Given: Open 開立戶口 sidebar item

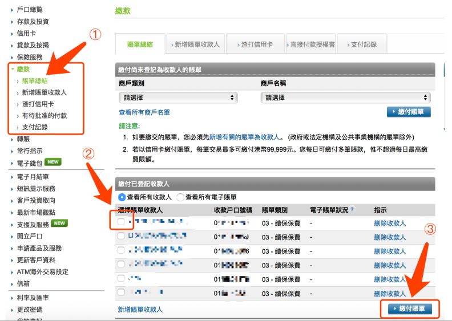Looking at the screenshot, I should [30, 236].
